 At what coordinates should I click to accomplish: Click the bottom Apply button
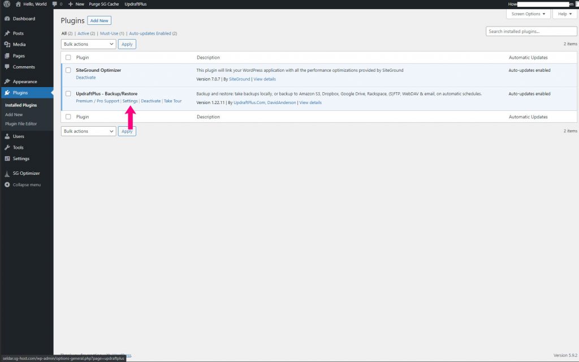[127, 131]
